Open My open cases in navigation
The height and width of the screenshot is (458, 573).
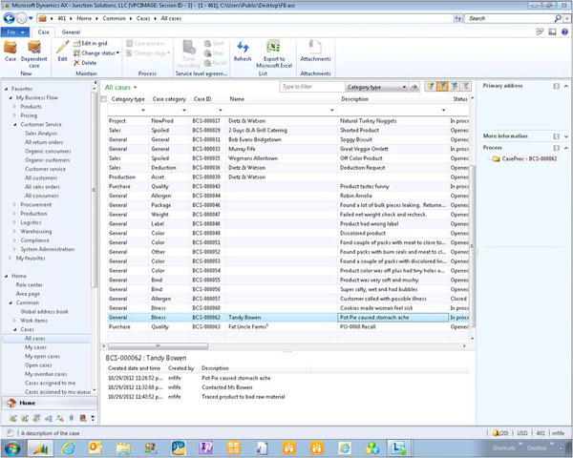[x=41, y=356]
